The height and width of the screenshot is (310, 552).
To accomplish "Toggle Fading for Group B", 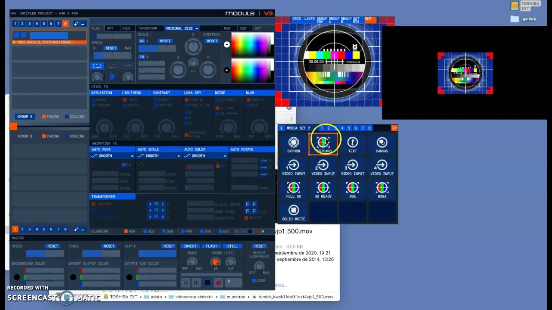I will coord(51,136).
